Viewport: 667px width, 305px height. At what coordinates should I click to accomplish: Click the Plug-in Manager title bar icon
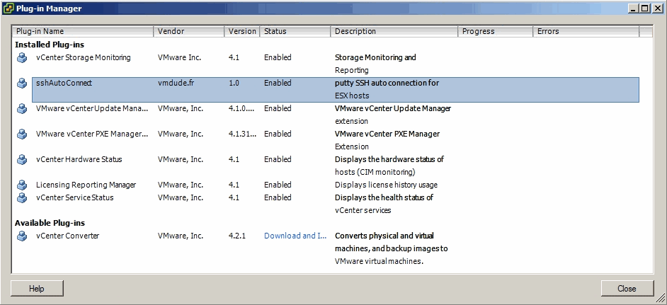coord(8,8)
